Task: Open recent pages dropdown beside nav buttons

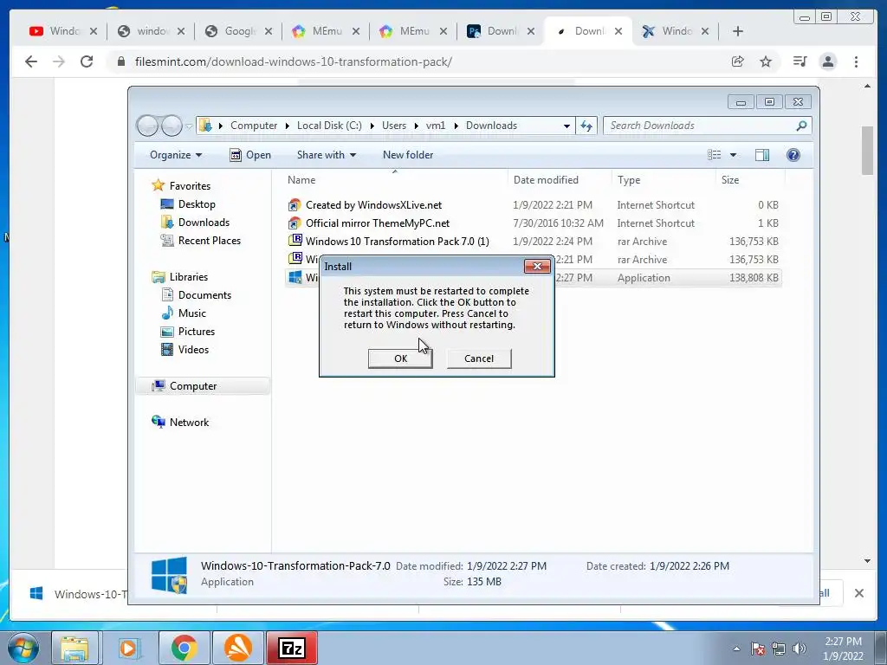Action: pyautogui.click(x=189, y=126)
